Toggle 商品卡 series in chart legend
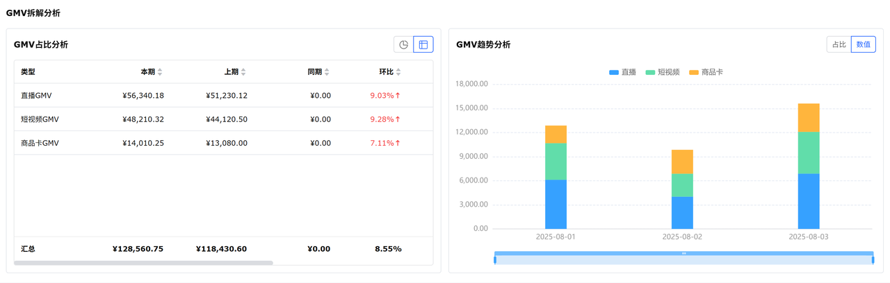The width and height of the screenshot is (890, 283). point(706,72)
